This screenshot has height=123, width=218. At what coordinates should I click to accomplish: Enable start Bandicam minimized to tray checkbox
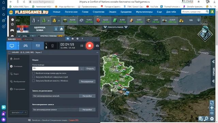tap(33, 77)
